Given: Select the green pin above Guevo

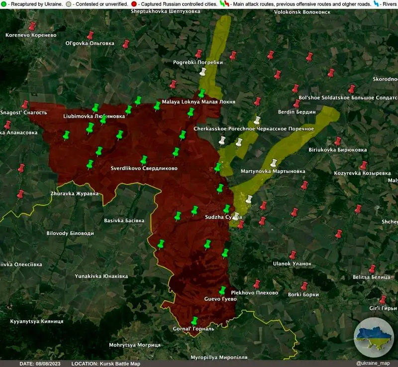Looking at the screenshot, I should [x=222, y=291].
